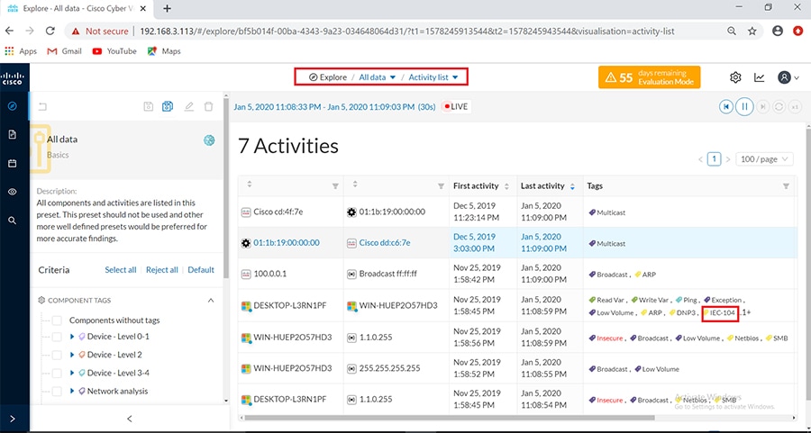Click Reject all criteria link
Image resolution: width=811 pixels, height=433 pixels.
pyautogui.click(x=162, y=270)
